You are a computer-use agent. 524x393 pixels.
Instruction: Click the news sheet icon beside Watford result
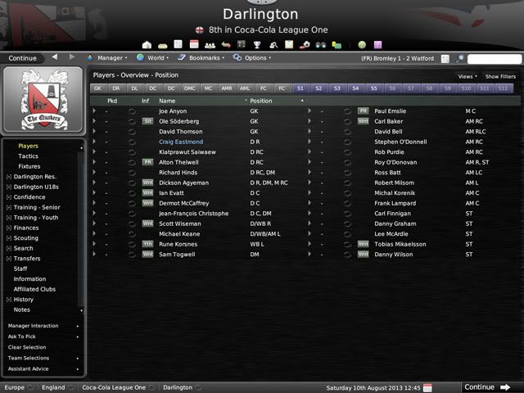445,59
